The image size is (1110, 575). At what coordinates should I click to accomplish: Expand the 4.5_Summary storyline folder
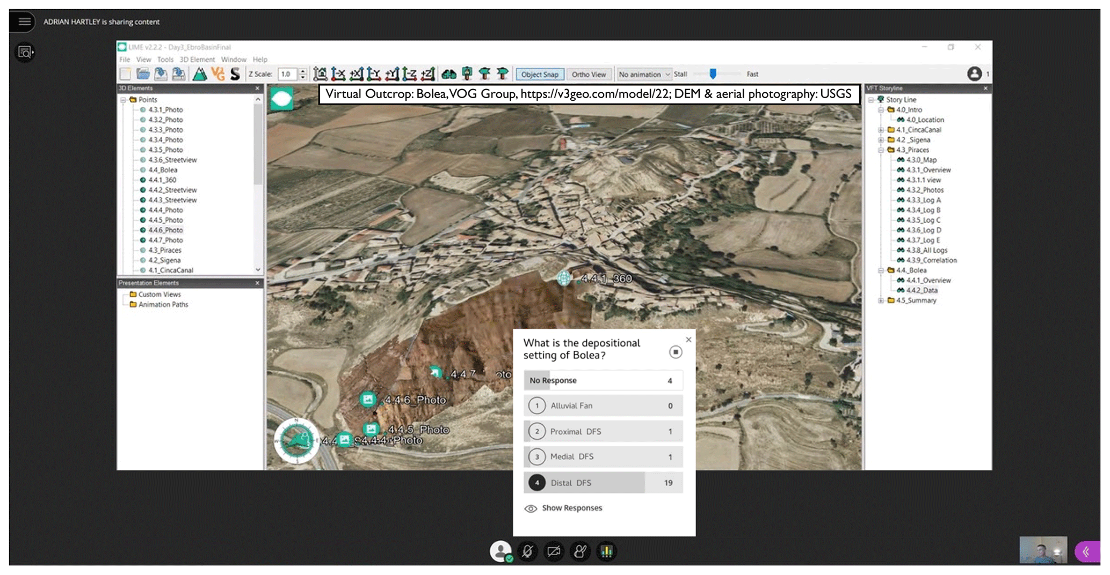click(881, 300)
